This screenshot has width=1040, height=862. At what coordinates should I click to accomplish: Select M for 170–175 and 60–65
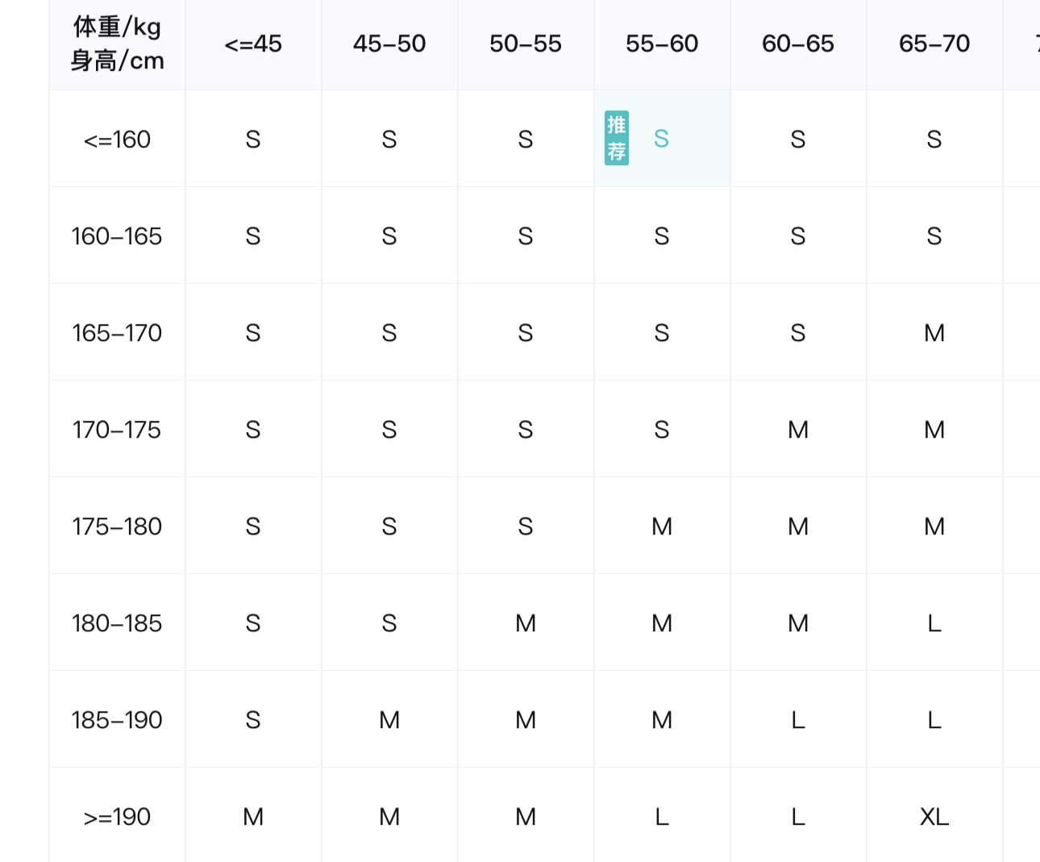[x=798, y=429]
